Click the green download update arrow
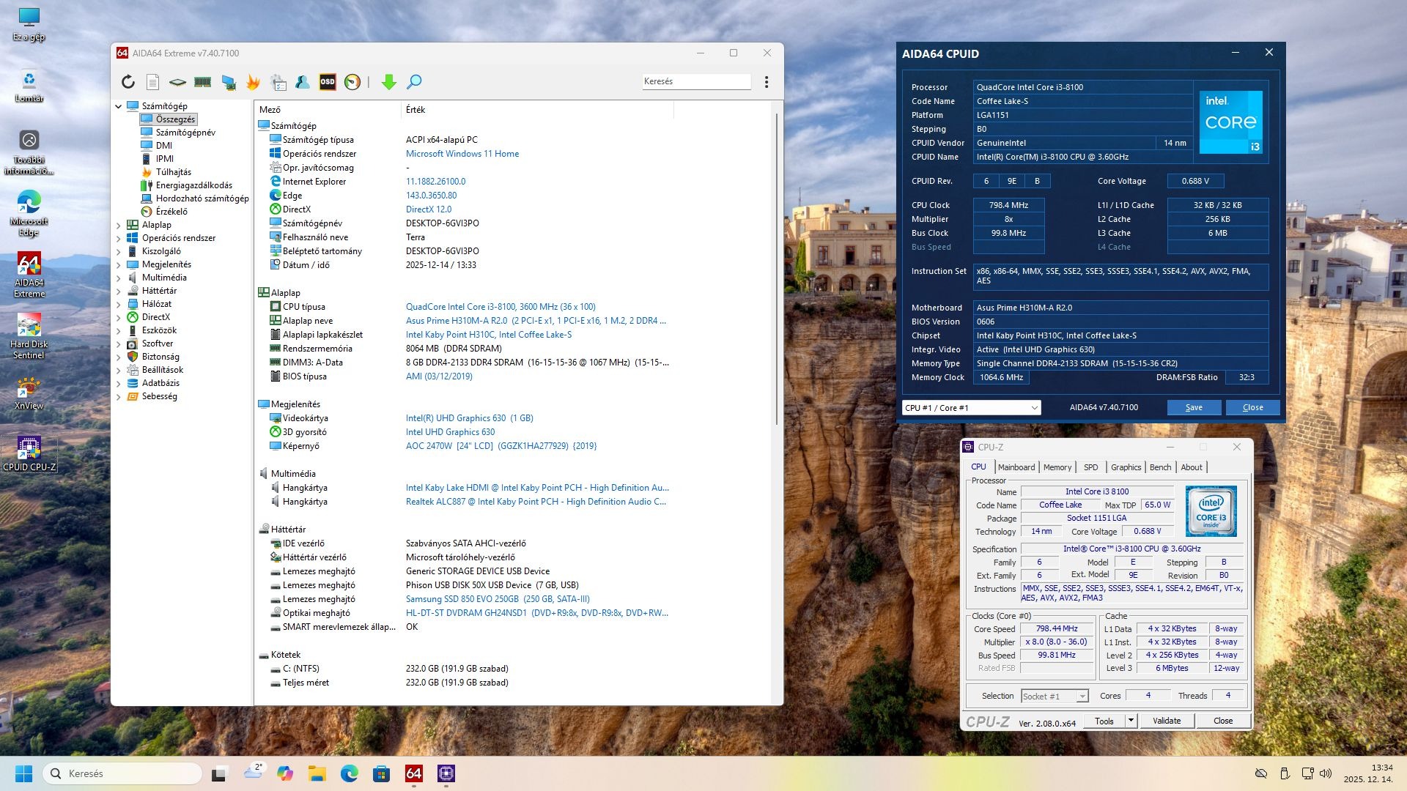 pyautogui.click(x=389, y=82)
